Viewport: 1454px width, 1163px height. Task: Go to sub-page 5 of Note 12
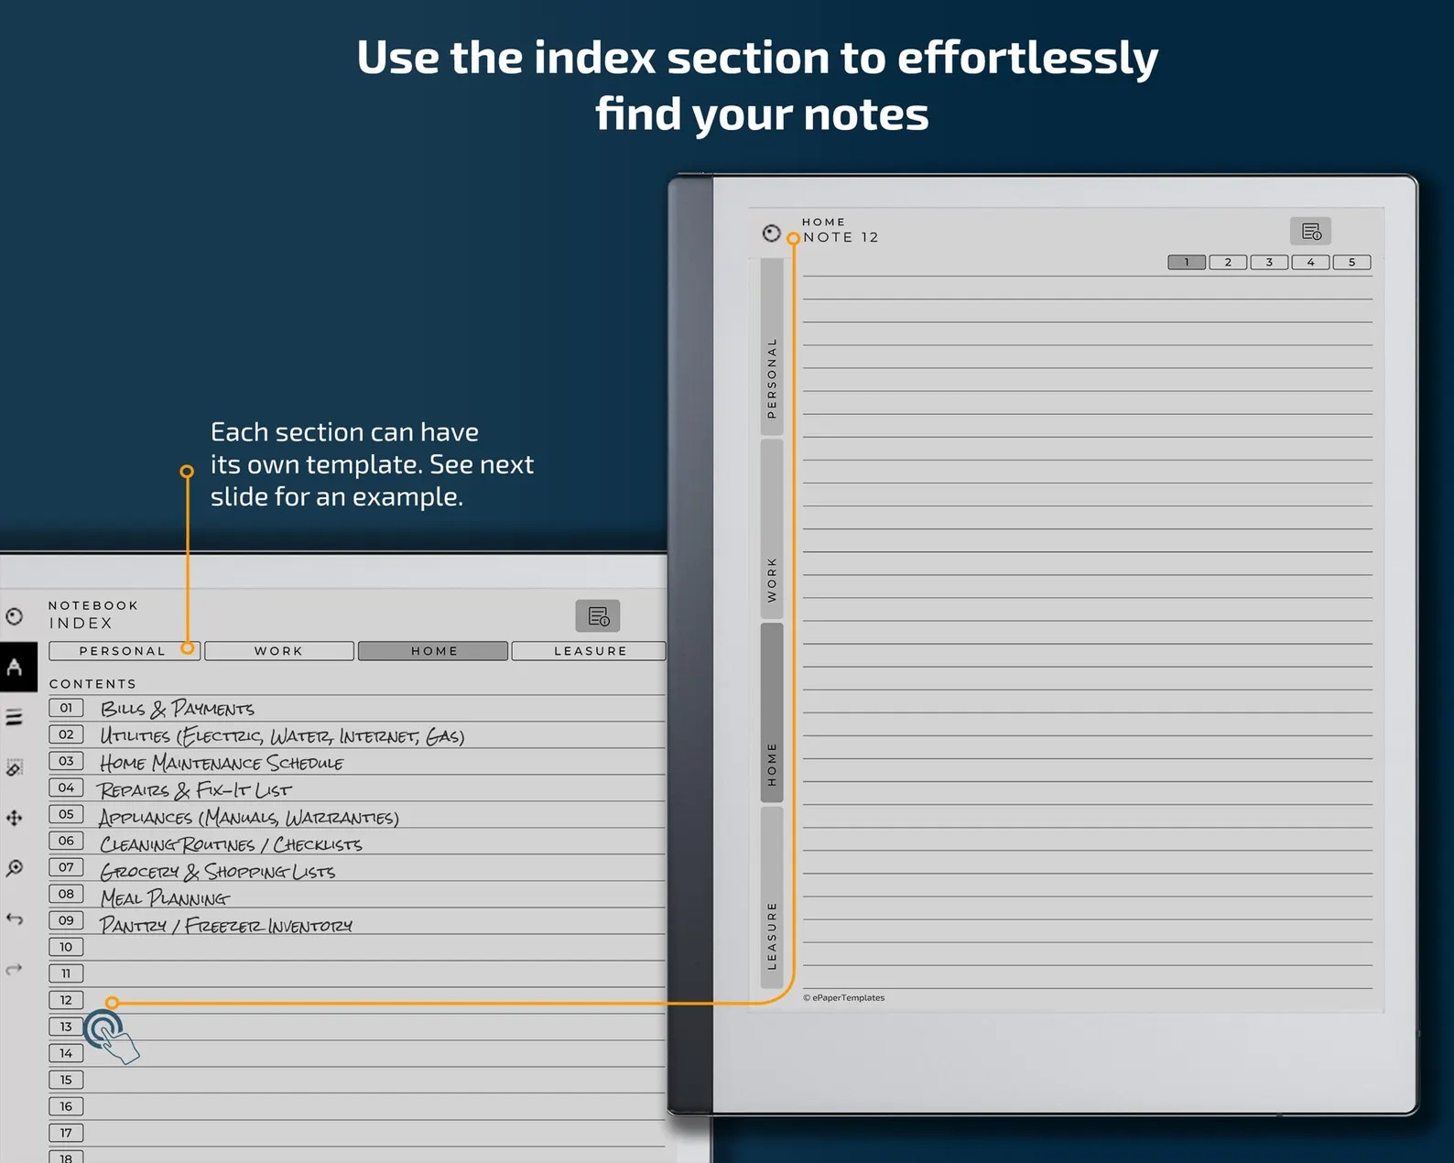pyautogui.click(x=1351, y=262)
